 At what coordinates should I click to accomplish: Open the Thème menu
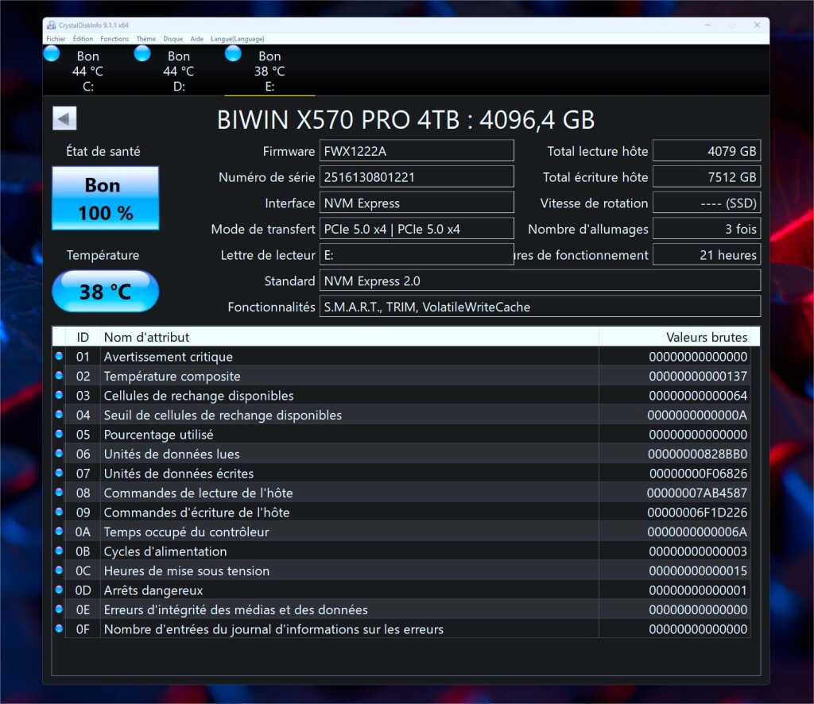click(145, 38)
